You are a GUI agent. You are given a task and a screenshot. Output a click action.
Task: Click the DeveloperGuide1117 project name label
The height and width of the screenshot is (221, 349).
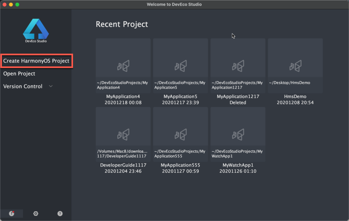coord(123,165)
